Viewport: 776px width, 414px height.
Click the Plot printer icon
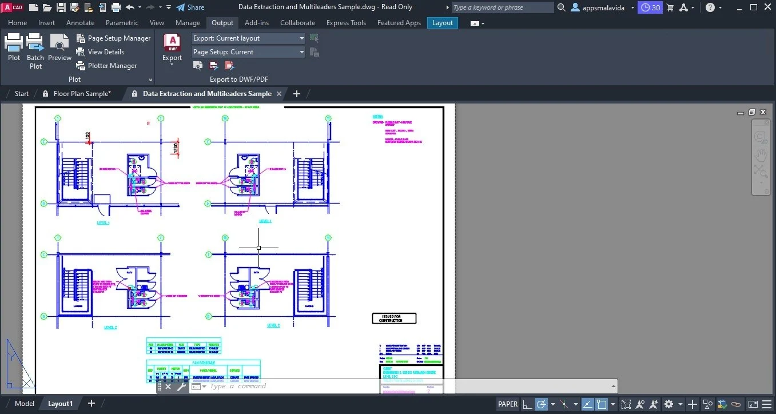click(14, 42)
